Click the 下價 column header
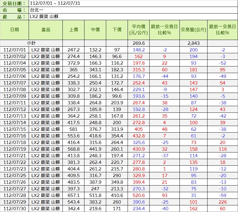 point(117,29)
